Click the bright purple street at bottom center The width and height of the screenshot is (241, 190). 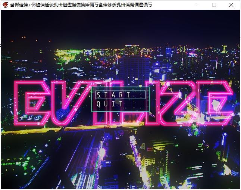135,157
